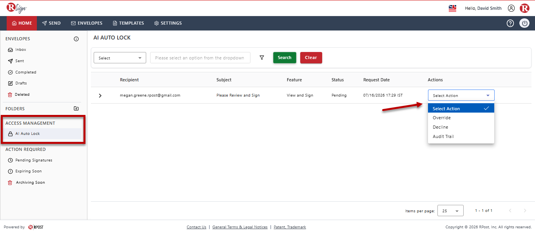The width and height of the screenshot is (535, 233).
Task: Open the user profile icon
Action: coord(511,8)
